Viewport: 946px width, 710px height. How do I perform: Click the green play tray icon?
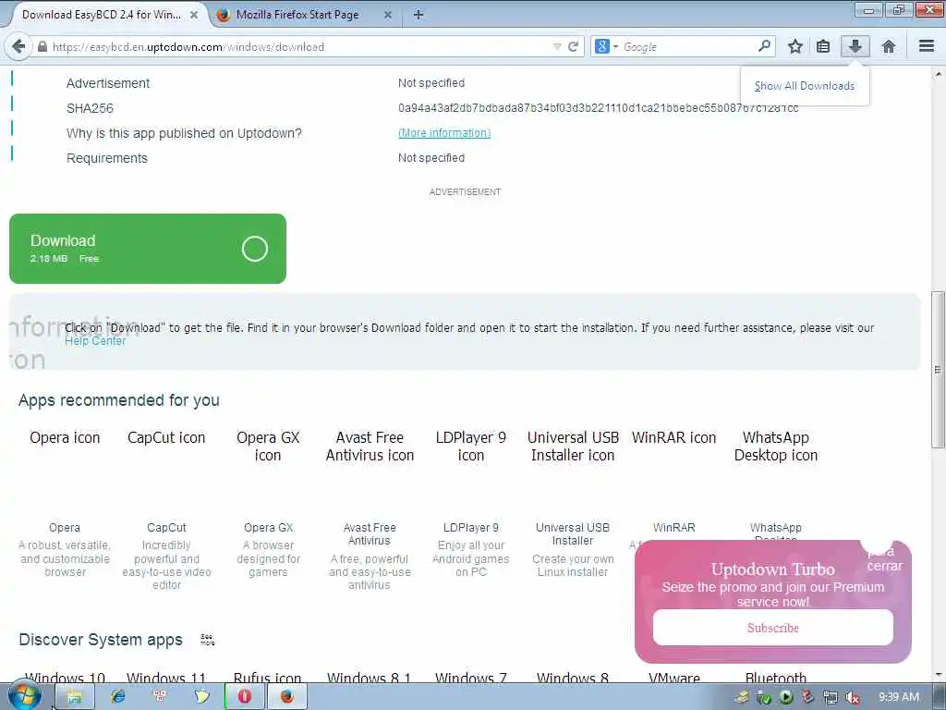pyautogui.click(x=787, y=698)
